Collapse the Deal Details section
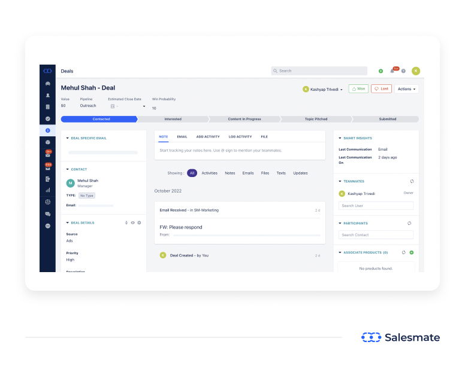The width and height of the screenshot is (465, 366). (67, 222)
